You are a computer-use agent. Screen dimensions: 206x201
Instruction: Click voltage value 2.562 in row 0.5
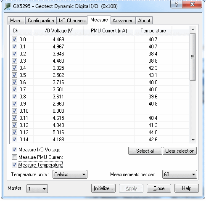point(58,75)
